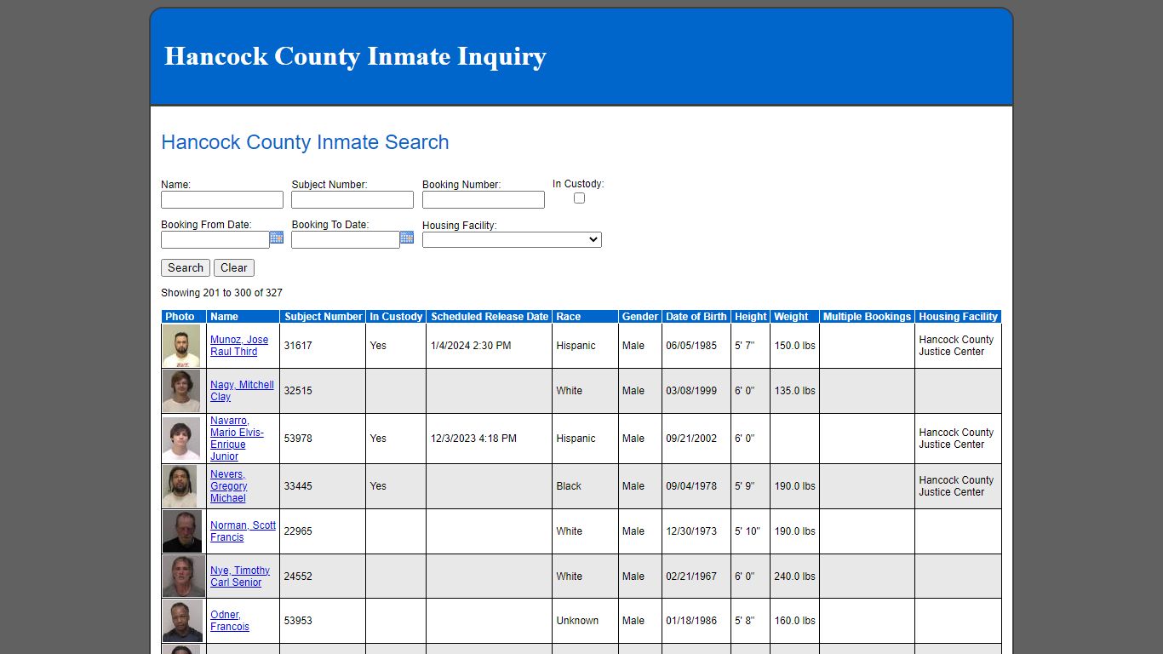Click the Scheduled Release Date column header

tap(490, 317)
